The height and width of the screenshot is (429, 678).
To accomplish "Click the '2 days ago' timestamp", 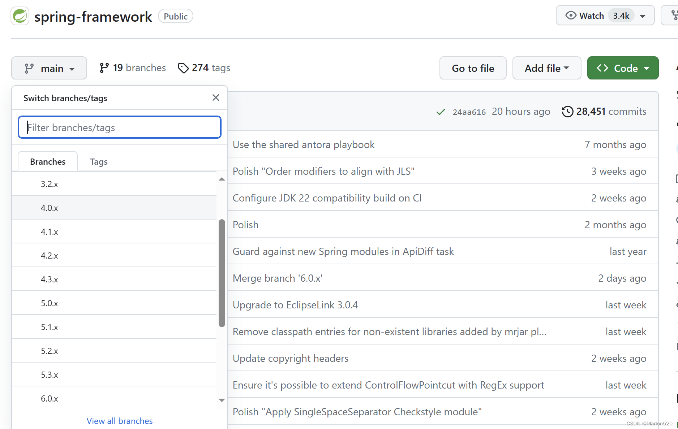I will point(622,278).
